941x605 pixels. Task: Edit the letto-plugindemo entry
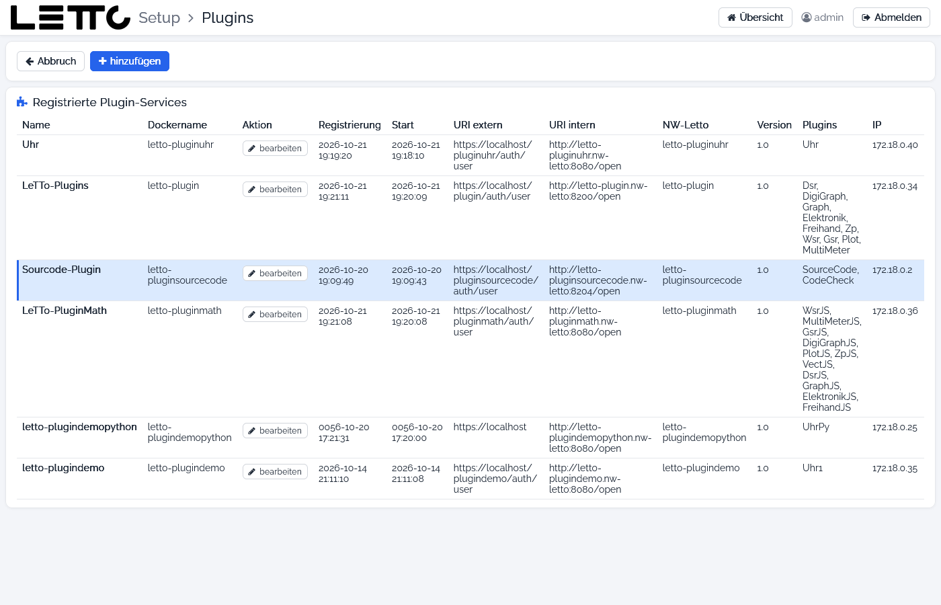(275, 472)
